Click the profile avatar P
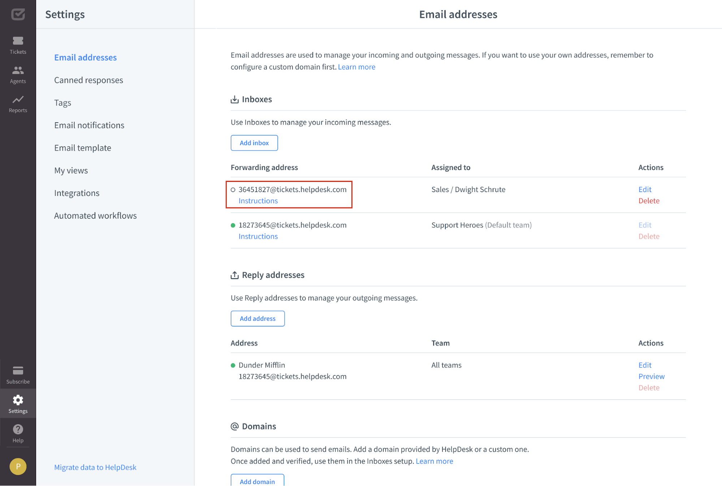 pos(18,466)
